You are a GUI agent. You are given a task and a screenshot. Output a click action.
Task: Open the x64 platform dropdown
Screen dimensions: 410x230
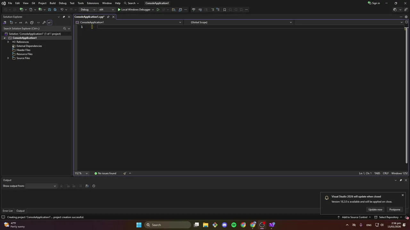click(x=106, y=10)
